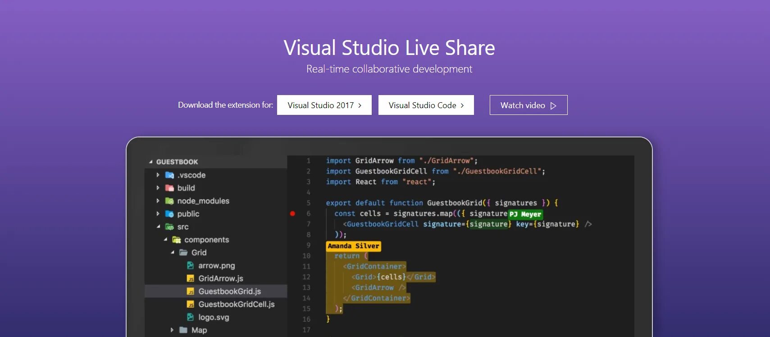Click the image icon next to arrow.png

coord(190,265)
